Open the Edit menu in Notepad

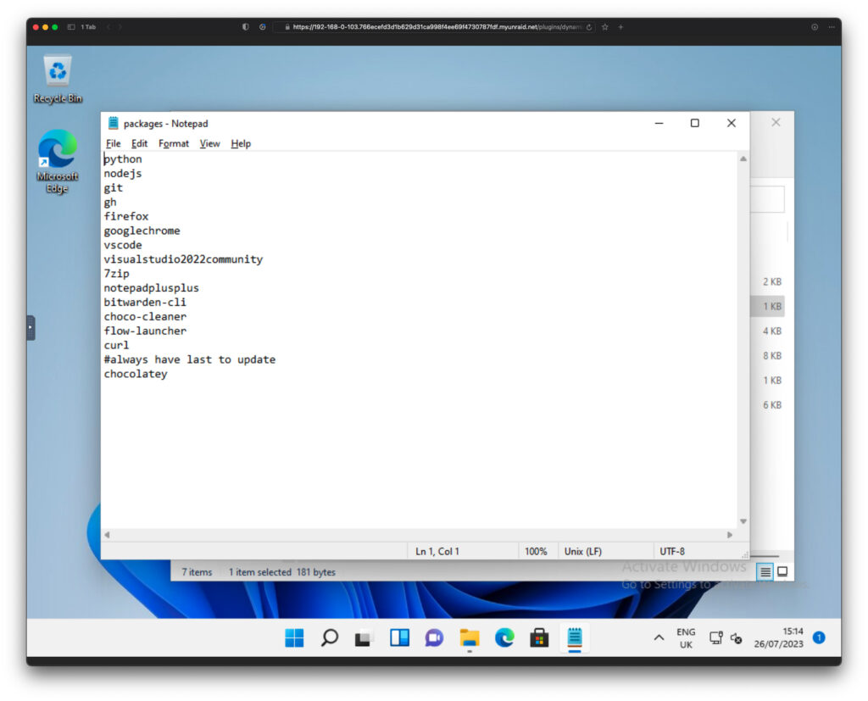point(140,143)
